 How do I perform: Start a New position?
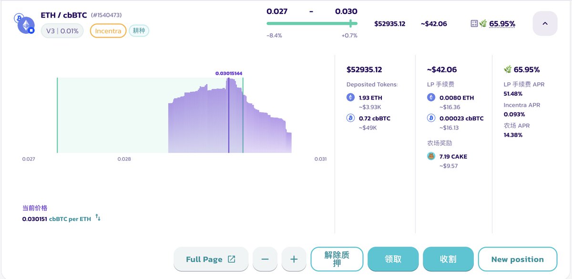click(518, 259)
